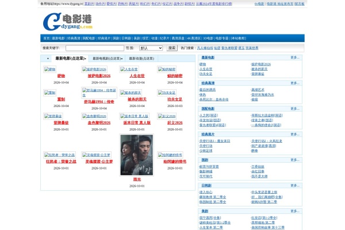Viewport: 345px width, 230px height.
Task: Click 更多 in the sidebar 经典港片 panel
Action: [295, 134]
